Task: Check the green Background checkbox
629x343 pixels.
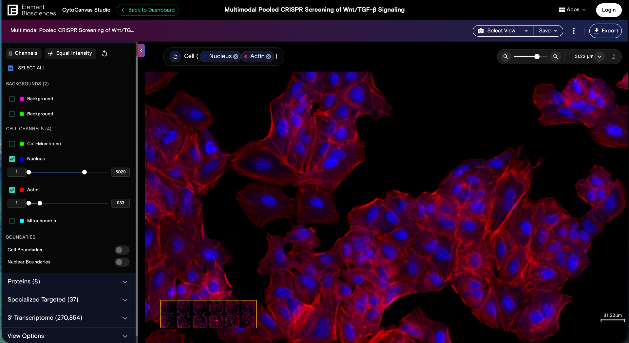Action: [12, 114]
